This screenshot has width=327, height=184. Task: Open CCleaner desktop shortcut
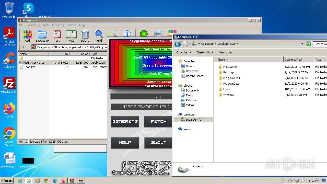[9, 60]
